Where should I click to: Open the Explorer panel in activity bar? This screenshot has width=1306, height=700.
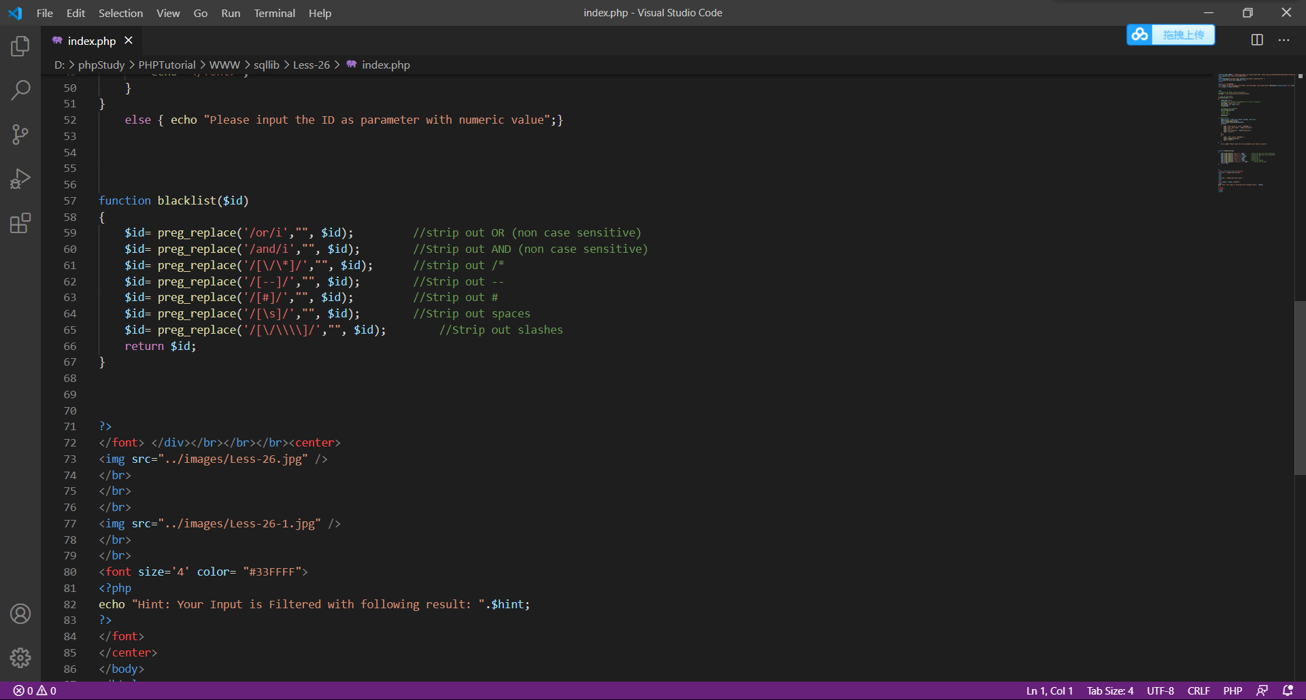pos(20,46)
